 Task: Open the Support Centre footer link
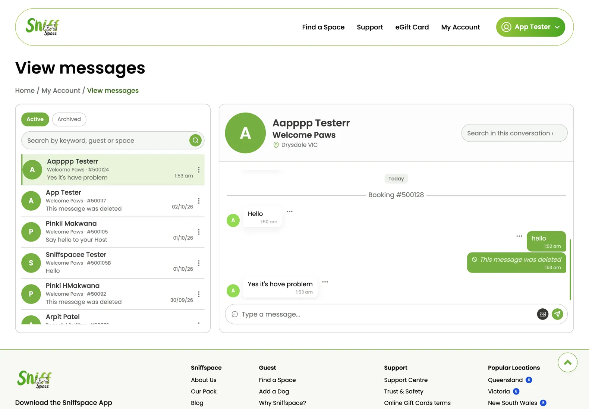point(406,380)
